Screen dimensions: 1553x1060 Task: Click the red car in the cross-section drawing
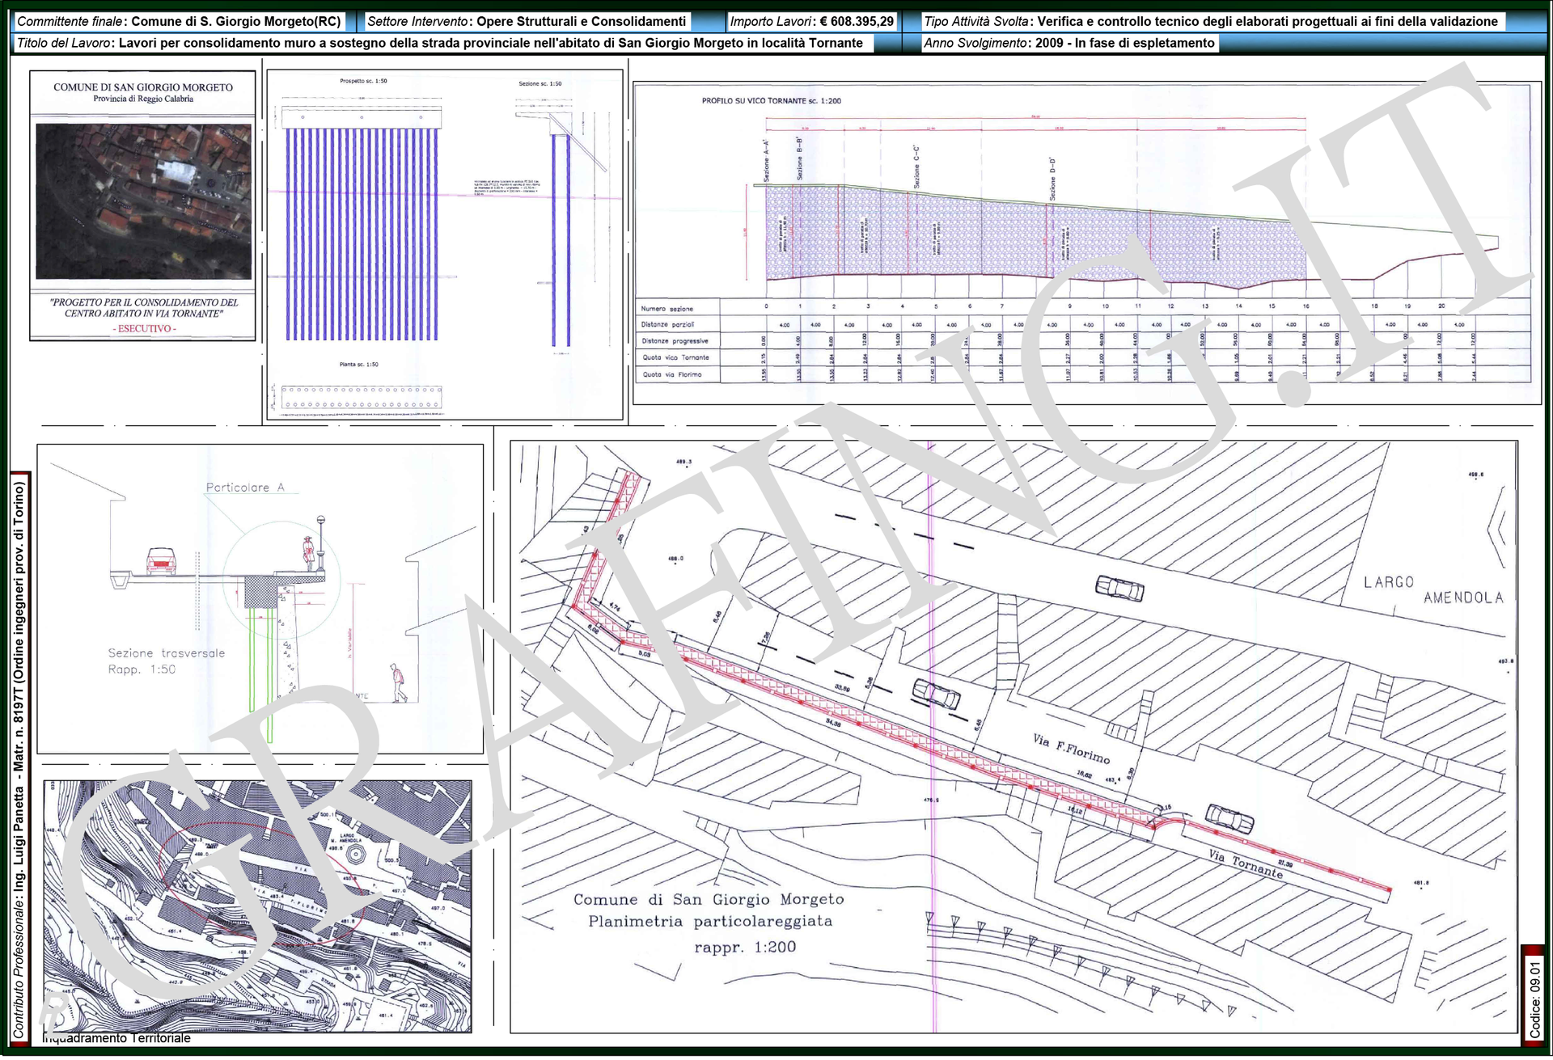pos(160,560)
